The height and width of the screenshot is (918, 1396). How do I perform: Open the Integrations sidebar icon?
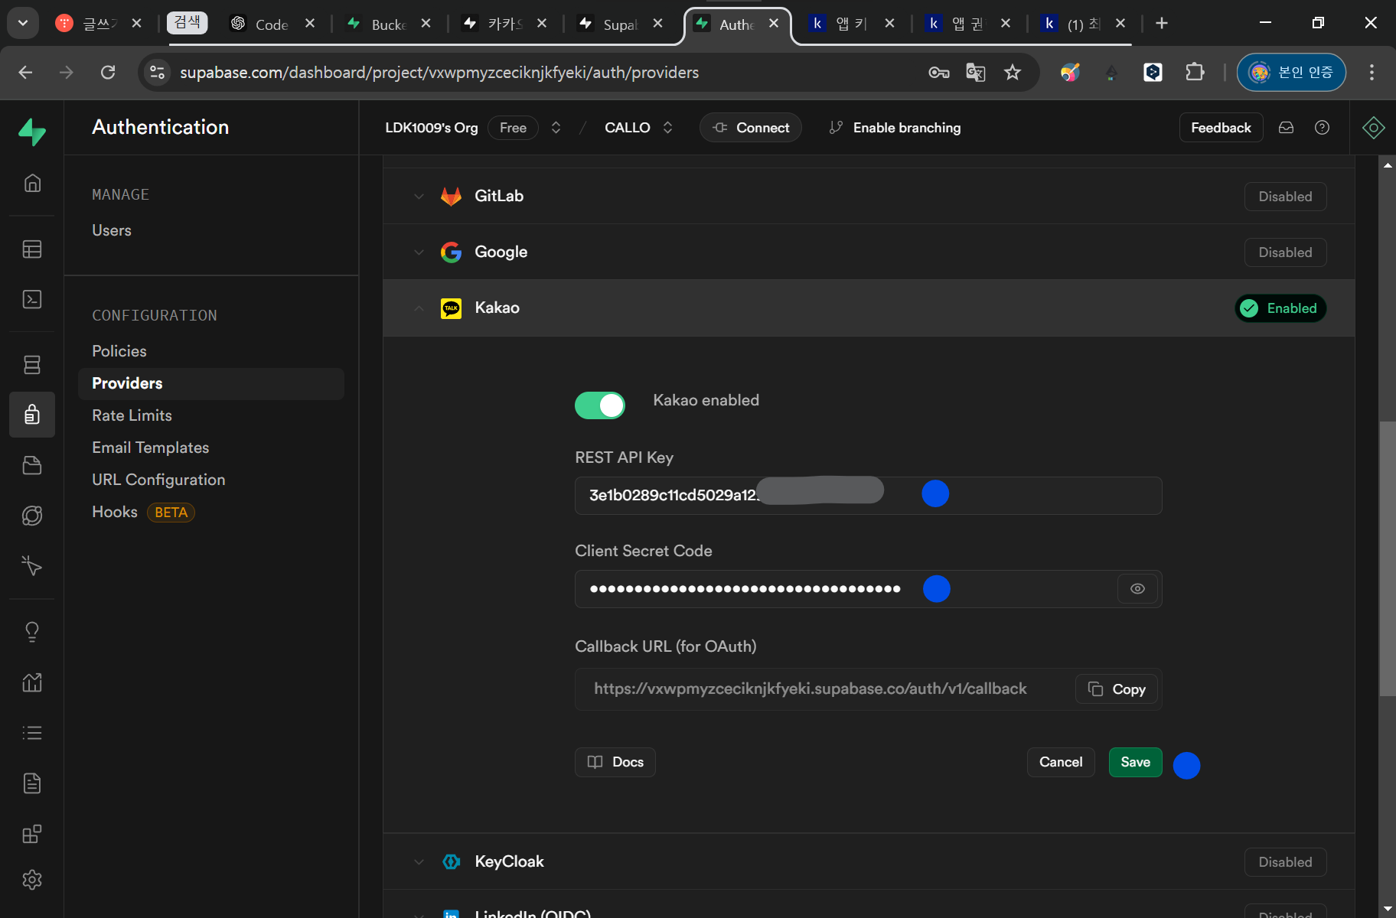(x=32, y=834)
